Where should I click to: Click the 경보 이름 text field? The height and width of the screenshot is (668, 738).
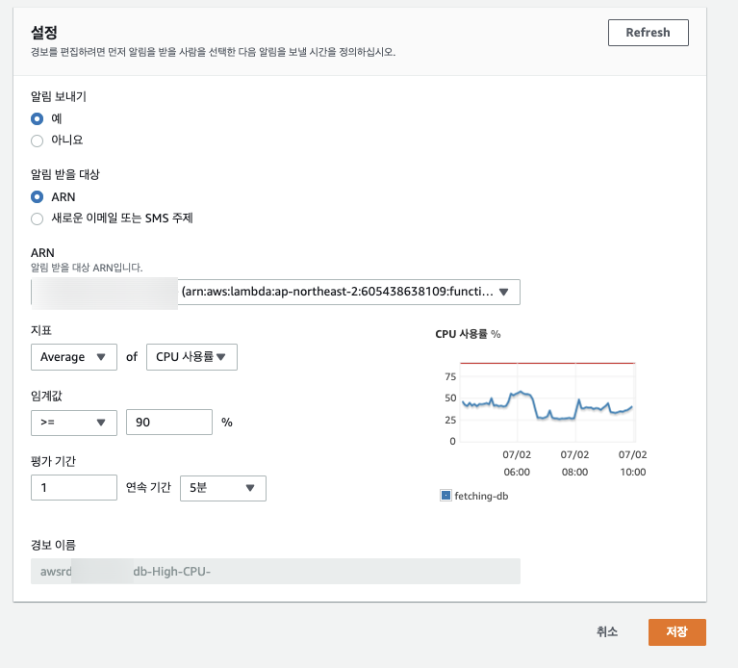[275, 572]
